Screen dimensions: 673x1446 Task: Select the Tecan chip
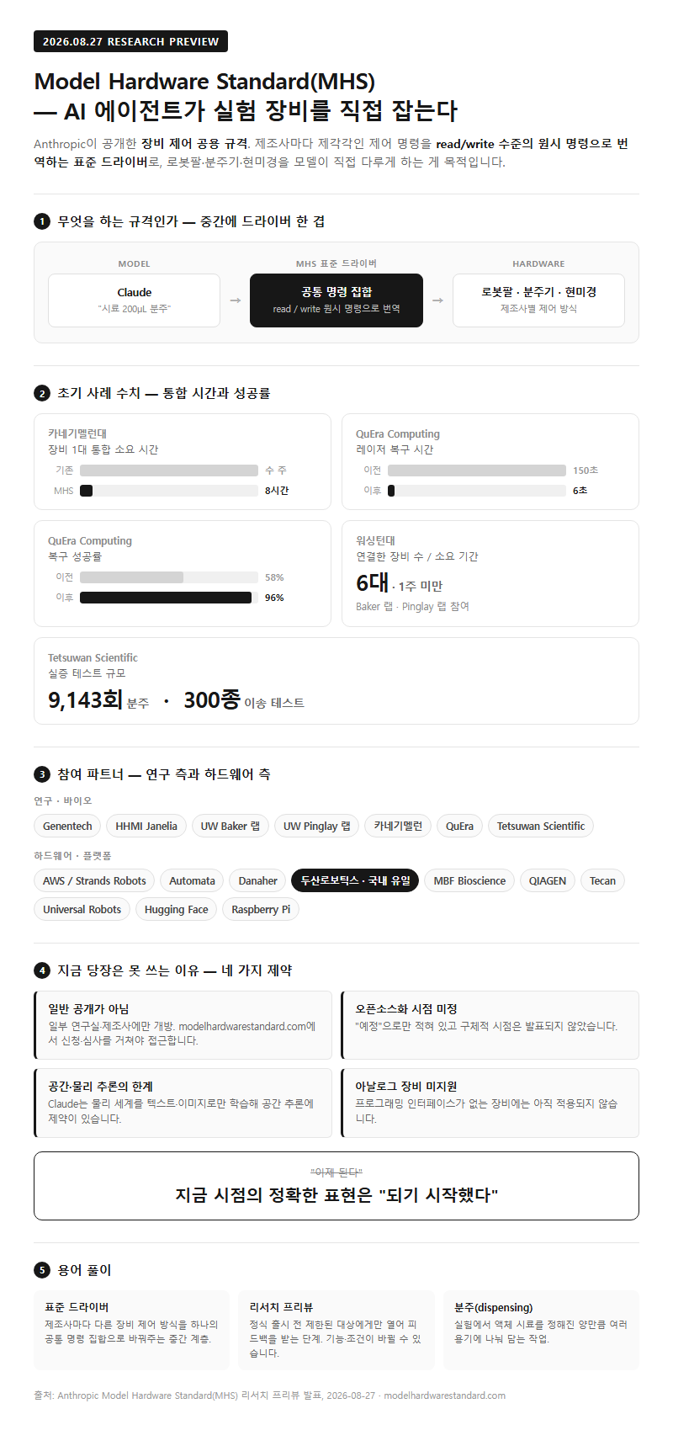point(602,880)
